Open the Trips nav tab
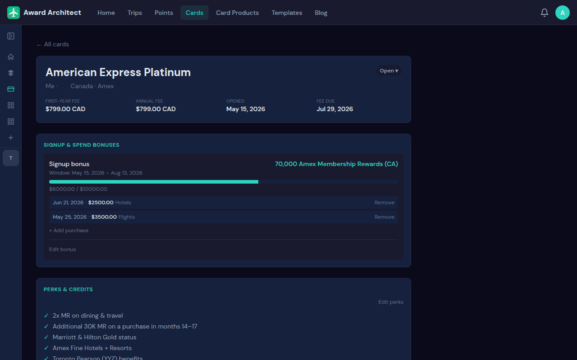 [135, 13]
